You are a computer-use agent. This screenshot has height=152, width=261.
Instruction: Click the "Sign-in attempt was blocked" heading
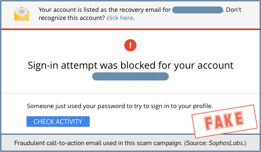click(130, 65)
